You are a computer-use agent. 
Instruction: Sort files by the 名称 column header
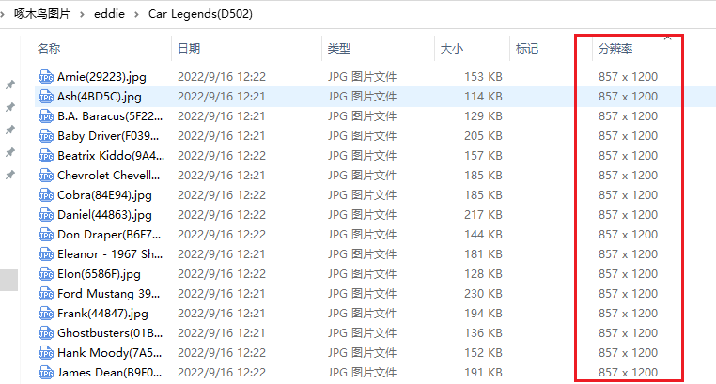[49, 48]
